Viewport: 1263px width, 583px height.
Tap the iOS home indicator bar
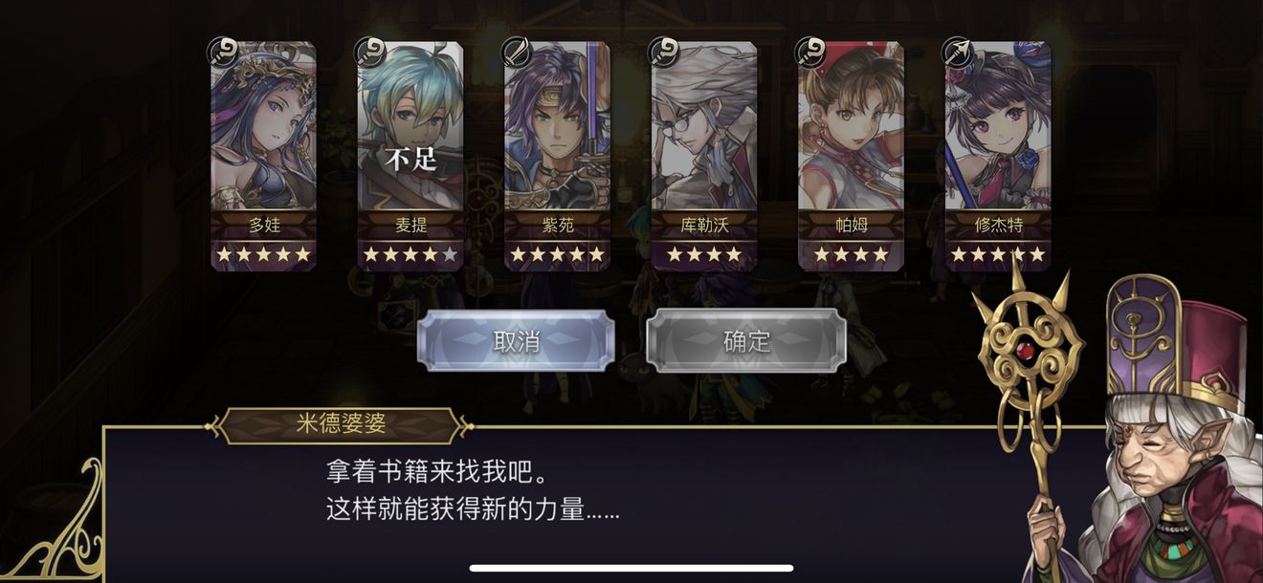[631, 568]
